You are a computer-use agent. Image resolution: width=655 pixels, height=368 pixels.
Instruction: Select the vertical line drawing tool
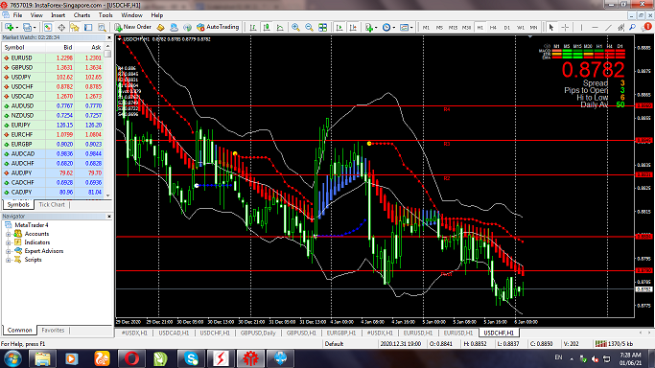point(581,27)
